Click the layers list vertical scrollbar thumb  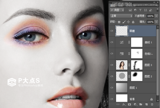click(x=158, y=62)
